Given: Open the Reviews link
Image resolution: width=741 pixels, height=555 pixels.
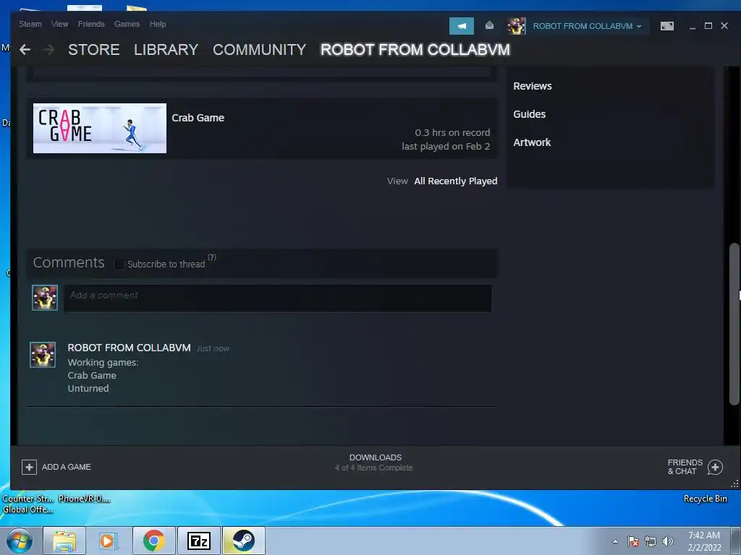Looking at the screenshot, I should 533,86.
